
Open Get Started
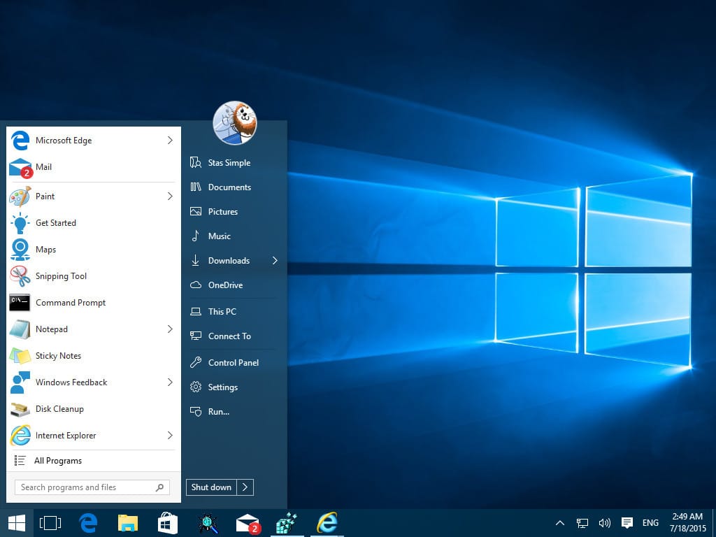[x=55, y=222]
